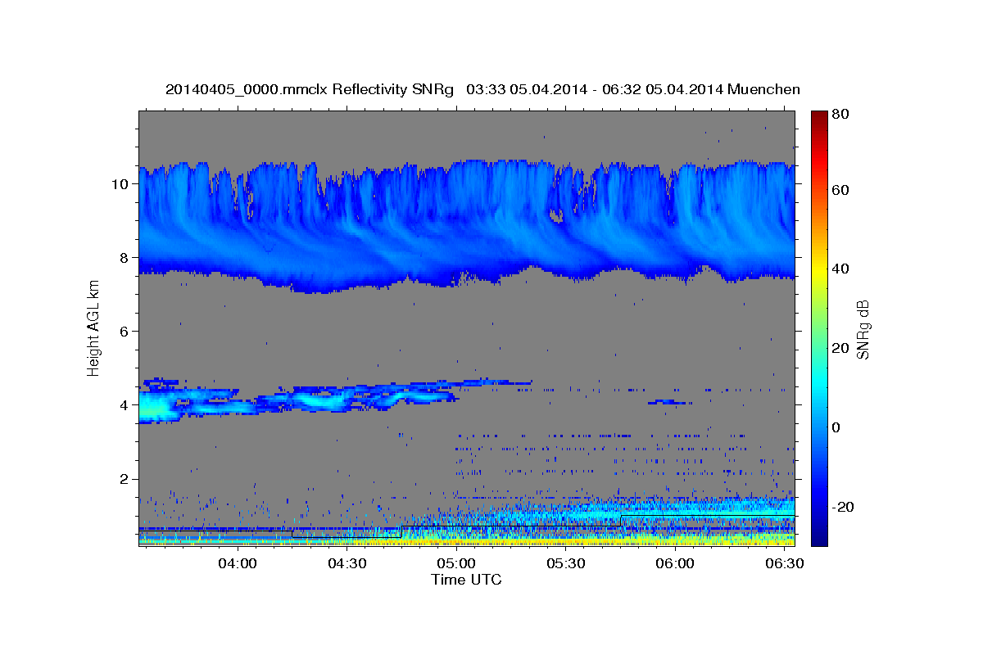The height and width of the screenshot is (655, 983).
Task: Click the plot title text
Action: 482,89
